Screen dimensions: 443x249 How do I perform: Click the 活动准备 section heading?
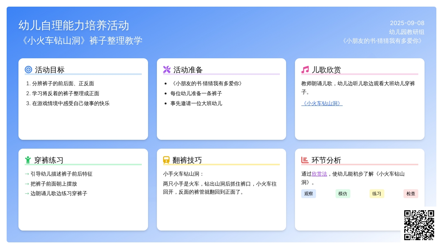[188, 70]
